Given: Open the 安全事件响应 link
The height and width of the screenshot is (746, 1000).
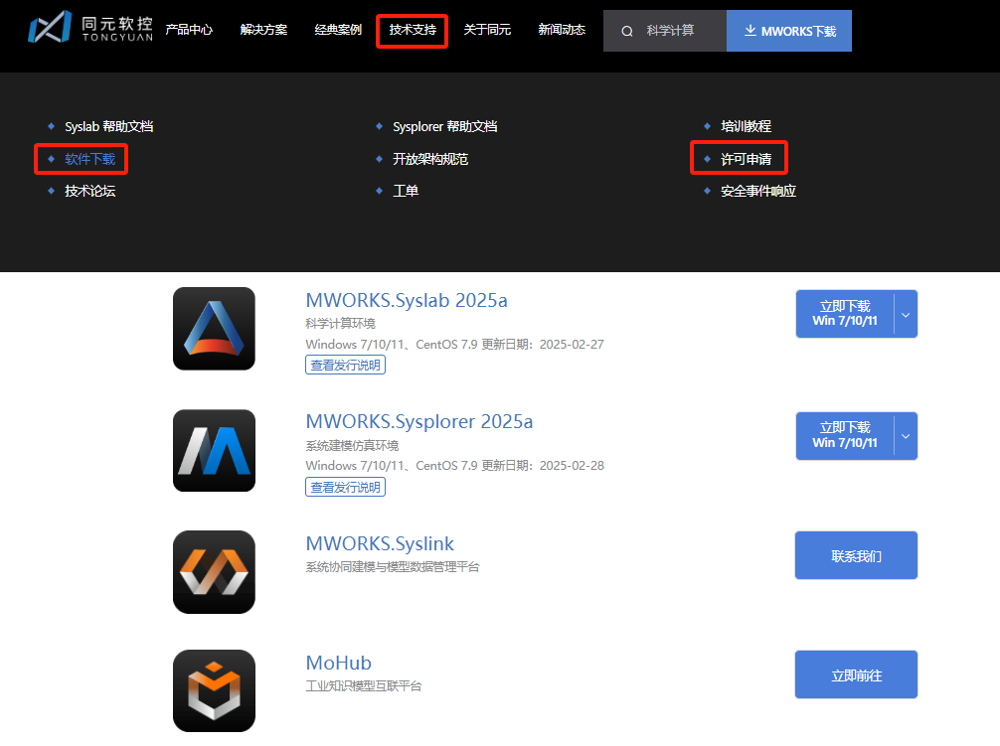Looking at the screenshot, I should (x=758, y=191).
